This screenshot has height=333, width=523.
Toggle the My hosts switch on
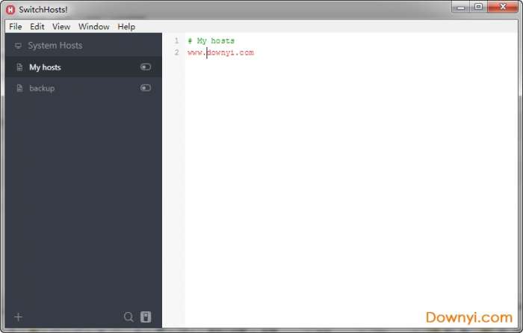coord(146,67)
